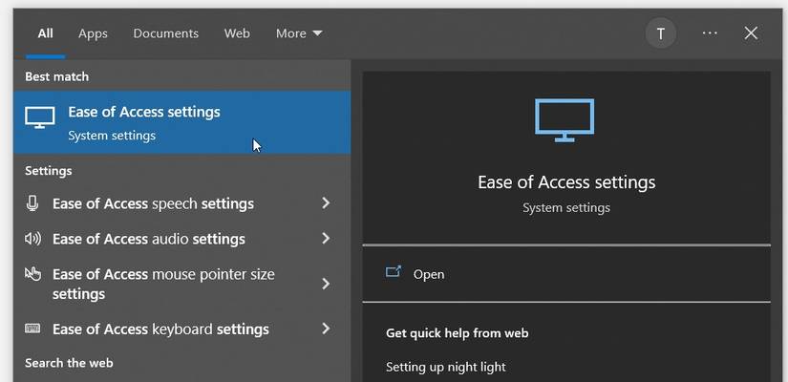The image size is (788, 382).
Task: Open Setting up night light help link
Action: (x=445, y=367)
